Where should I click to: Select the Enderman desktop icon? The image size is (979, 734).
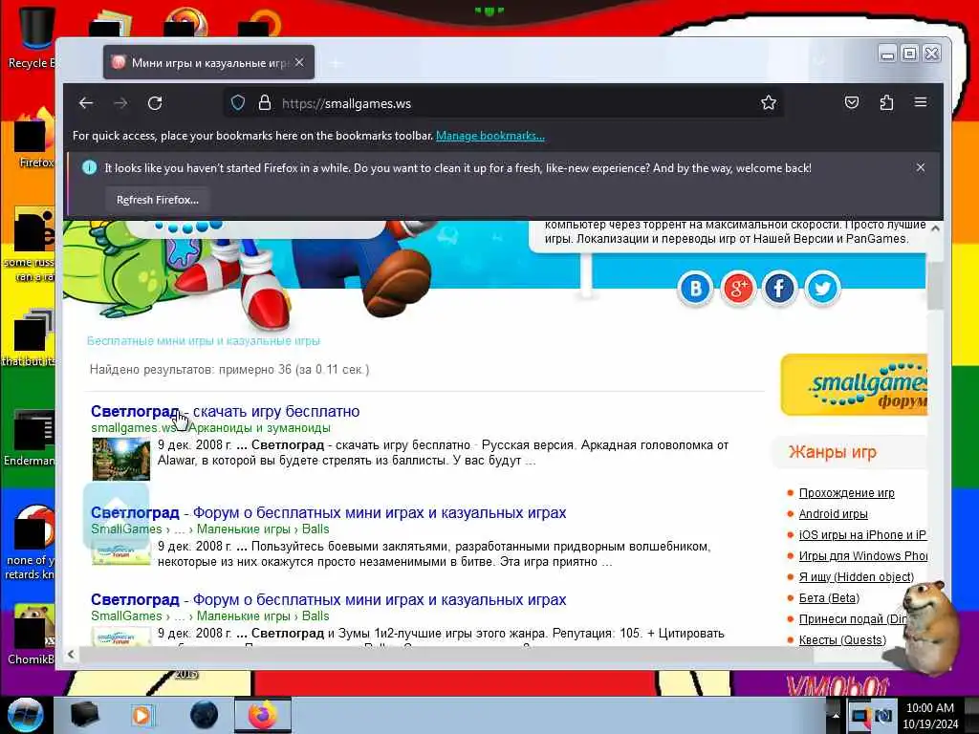click(x=30, y=439)
